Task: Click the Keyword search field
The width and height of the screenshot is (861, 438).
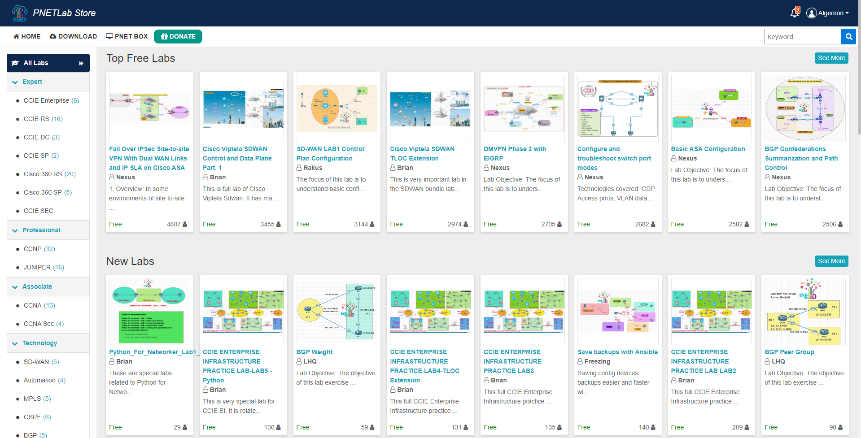Action: tap(803, 37)
